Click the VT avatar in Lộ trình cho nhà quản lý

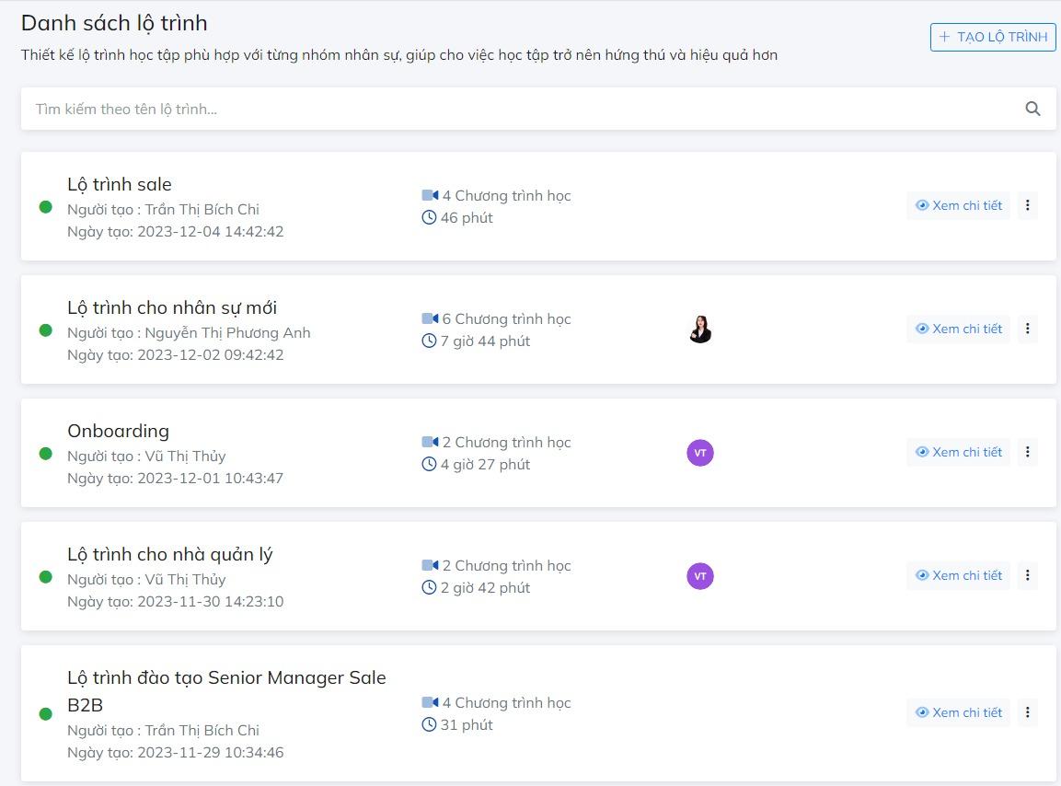tap(700, 576)
